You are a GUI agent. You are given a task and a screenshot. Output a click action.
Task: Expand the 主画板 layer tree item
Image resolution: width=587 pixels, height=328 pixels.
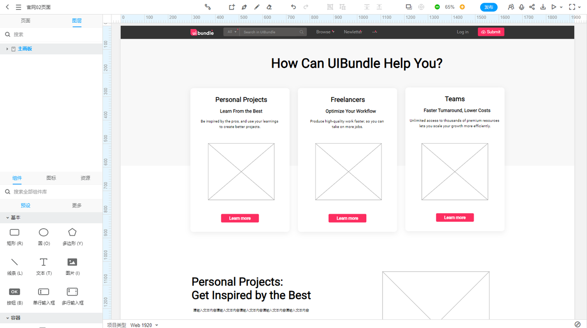[x=7, y=48]
